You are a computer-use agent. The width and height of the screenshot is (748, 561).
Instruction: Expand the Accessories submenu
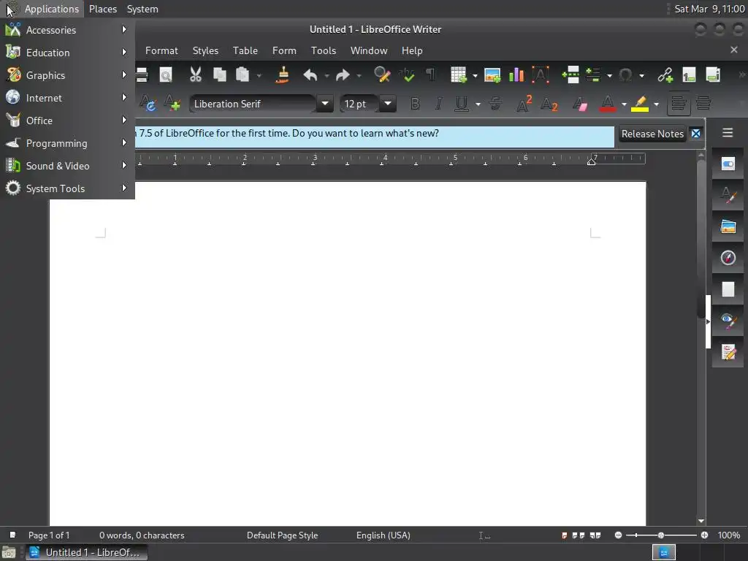[x=67, y=29]
